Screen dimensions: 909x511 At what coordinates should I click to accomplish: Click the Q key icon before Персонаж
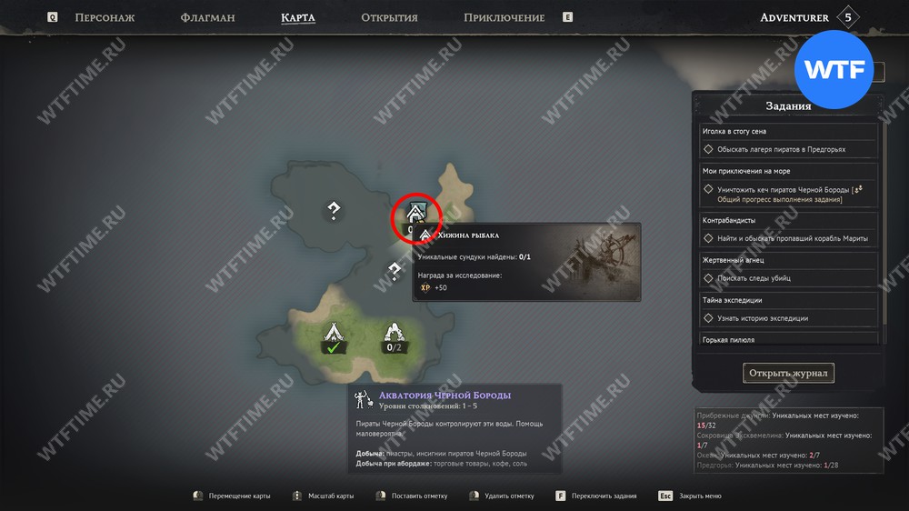52,17
